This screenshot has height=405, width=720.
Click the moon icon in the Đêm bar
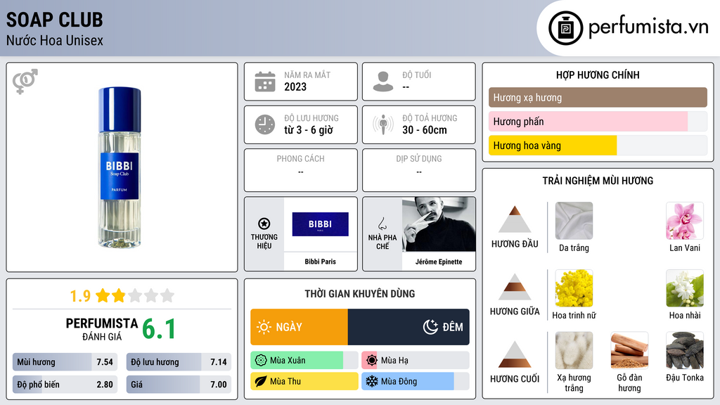coord(430,327)
